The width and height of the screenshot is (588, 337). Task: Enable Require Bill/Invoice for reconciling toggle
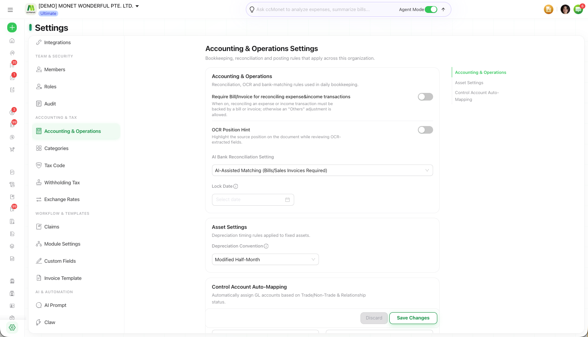click(x=425, y=97)
